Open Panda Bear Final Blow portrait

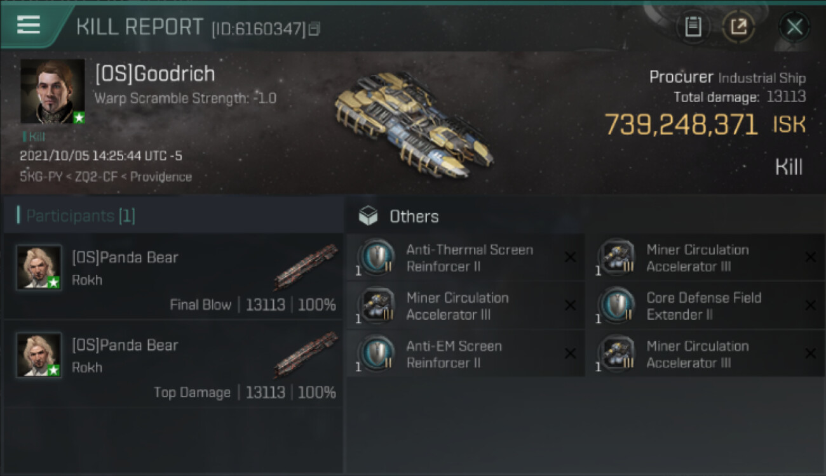(x=39, y=267)
